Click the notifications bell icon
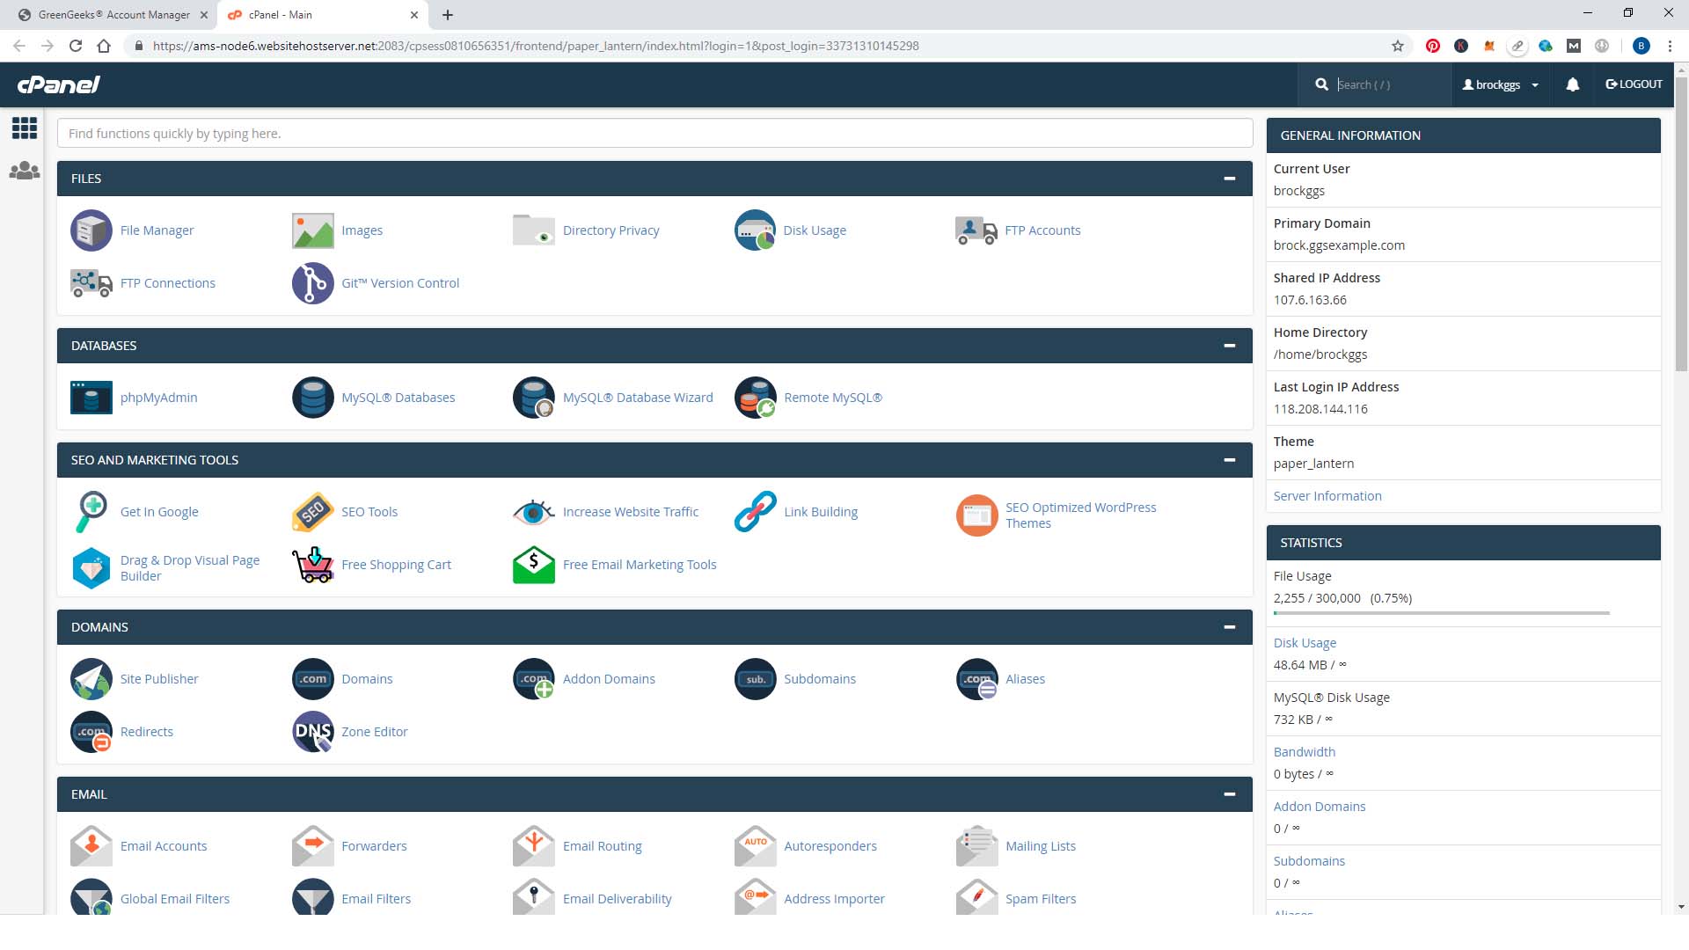 (1572, 84)
